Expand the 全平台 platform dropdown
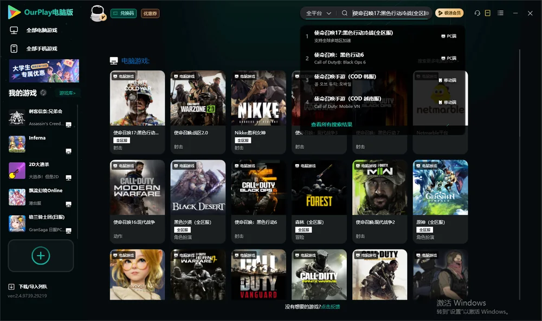The image size is (542, 321). point(318,13)
